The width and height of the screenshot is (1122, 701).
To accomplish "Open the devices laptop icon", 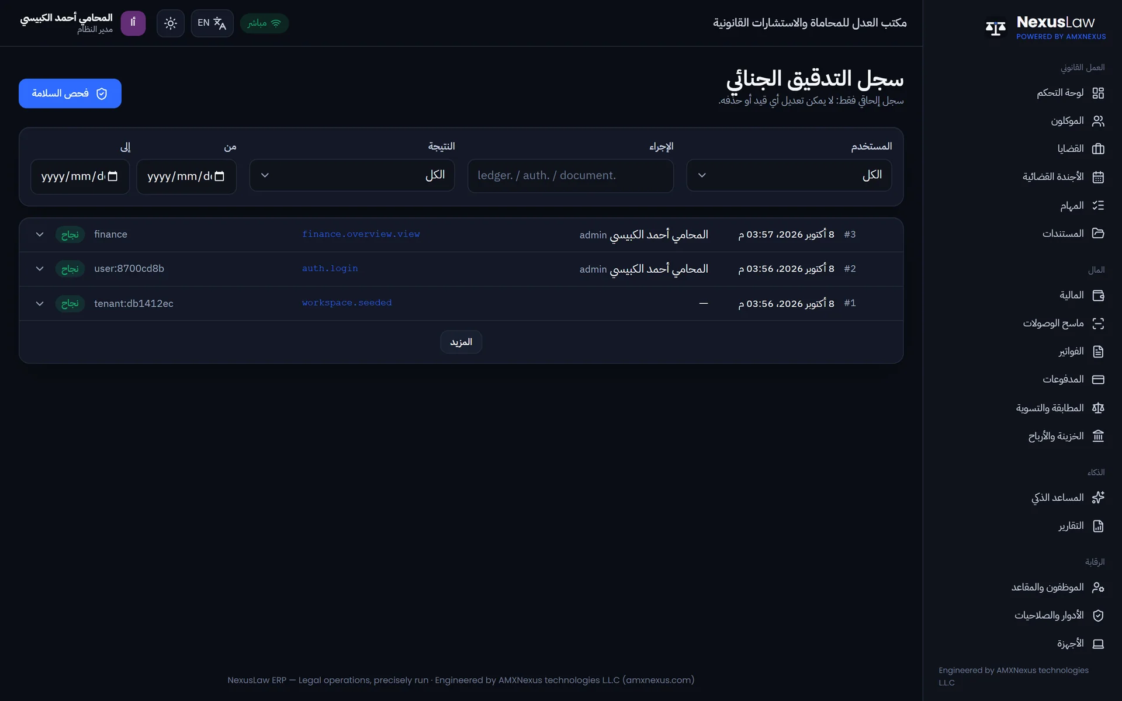I will pos(1098,644).
